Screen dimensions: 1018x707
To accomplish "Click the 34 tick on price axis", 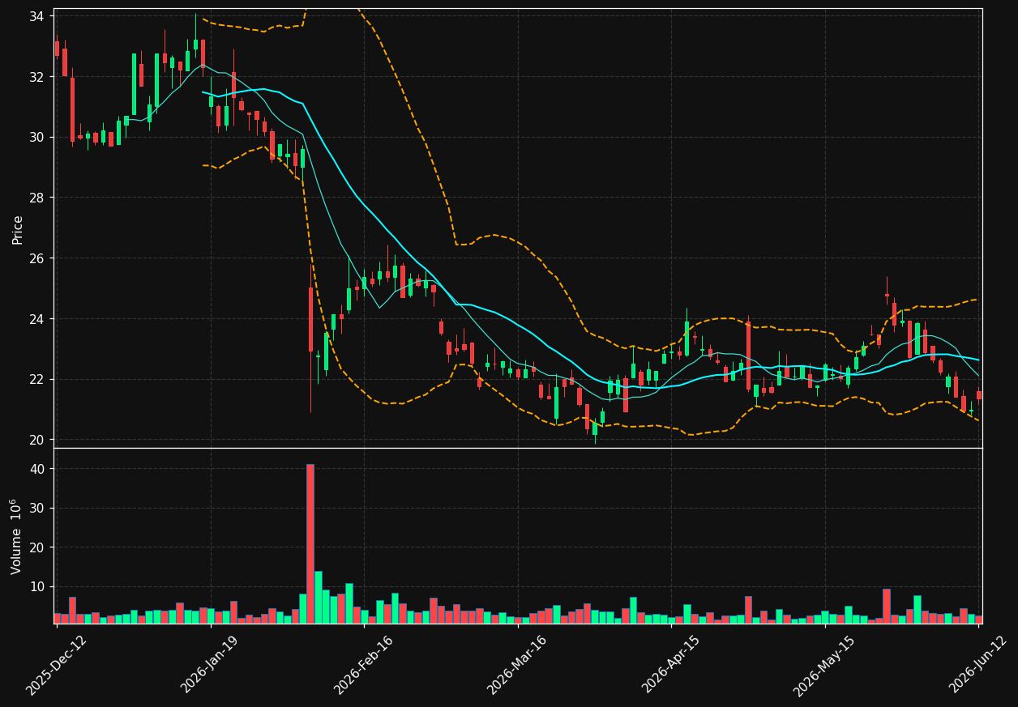I will pos(36,16).
